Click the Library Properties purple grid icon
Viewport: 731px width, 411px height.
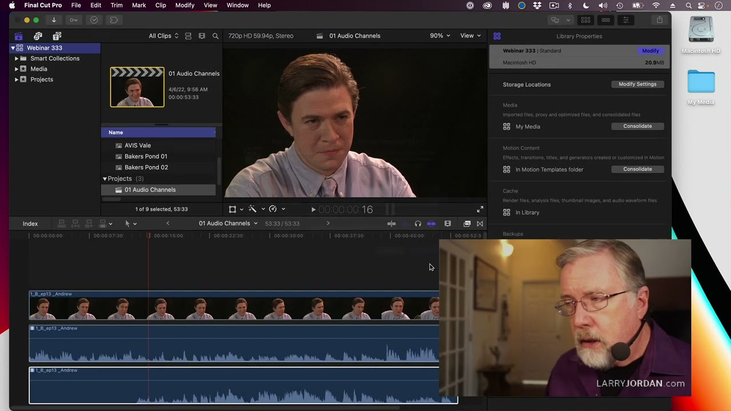coord(497,36)
